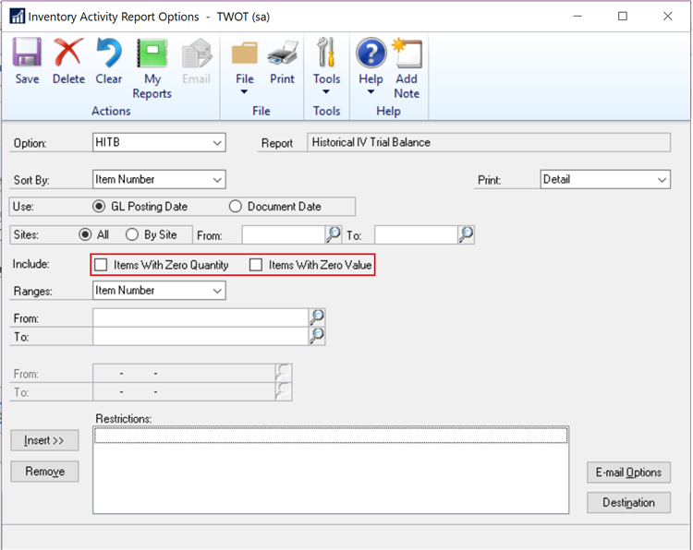Select the Document Date radio button
The image size is (693, 550).
(236, 207)
